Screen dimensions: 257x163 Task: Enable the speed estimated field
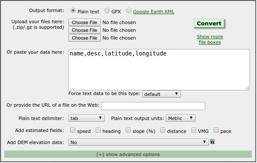click(73, 130)
